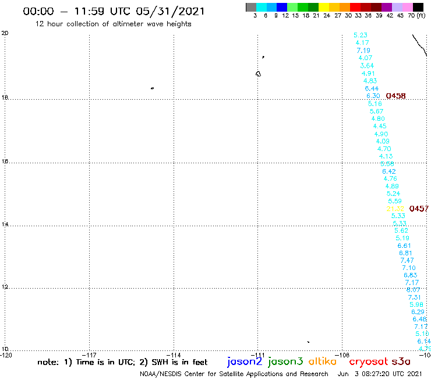This screenshot has height=379, width=431.
Task: Click the 7.10 wave height value
Action: [x=409, y=268]
